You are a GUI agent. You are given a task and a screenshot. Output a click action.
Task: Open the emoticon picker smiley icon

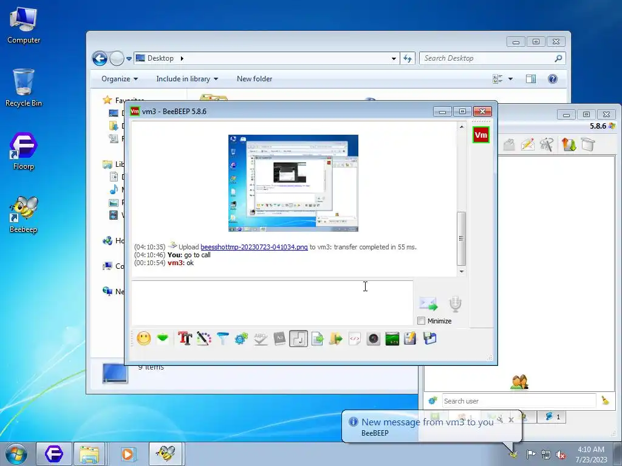[x=143, y=339]
